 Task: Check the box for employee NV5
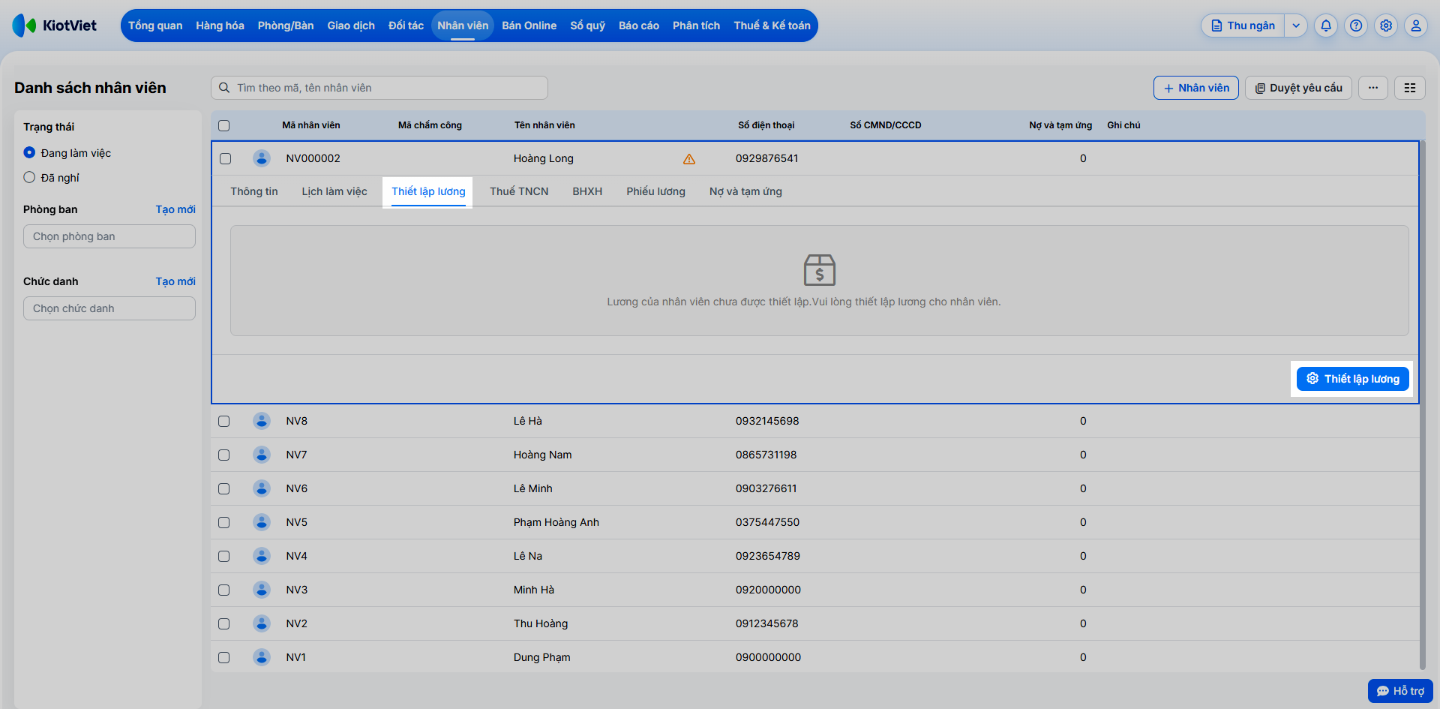coord(224,522)
